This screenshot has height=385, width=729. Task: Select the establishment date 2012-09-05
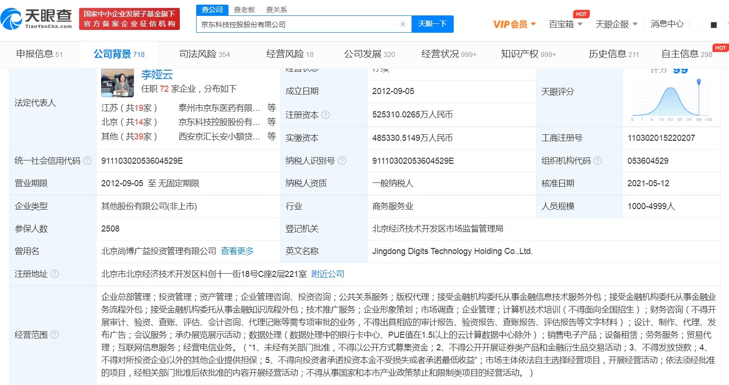pyautogui.click(x=393, y=91)
